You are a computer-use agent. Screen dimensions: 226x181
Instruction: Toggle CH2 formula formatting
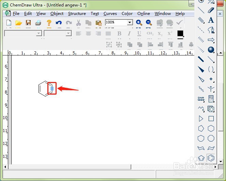tap(150, 34)
